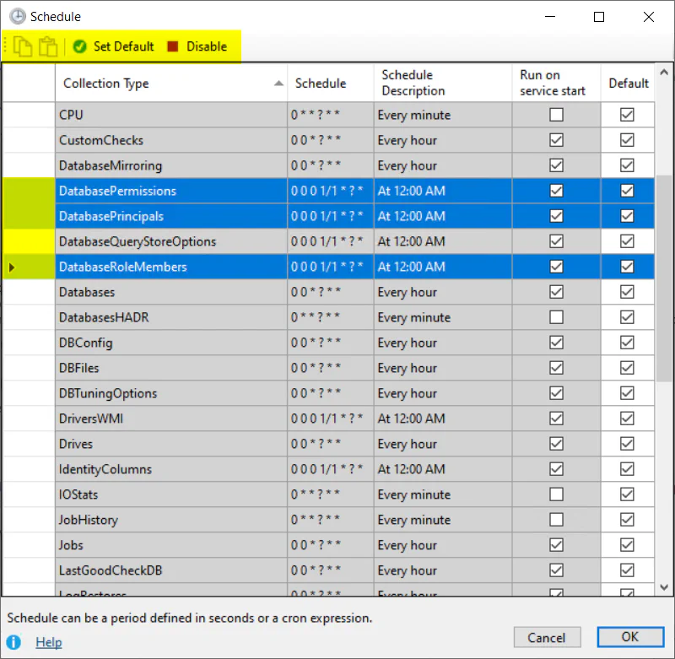The height and width of the screenshot is (659, 675).
Task: Click the toolbar grip handle at far left
Action: [x=7, y=46]
